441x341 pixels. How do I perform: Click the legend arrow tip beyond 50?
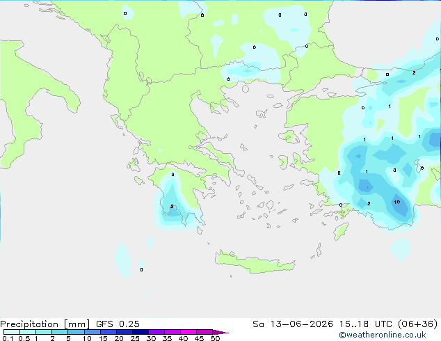click(x=220, y=332)
